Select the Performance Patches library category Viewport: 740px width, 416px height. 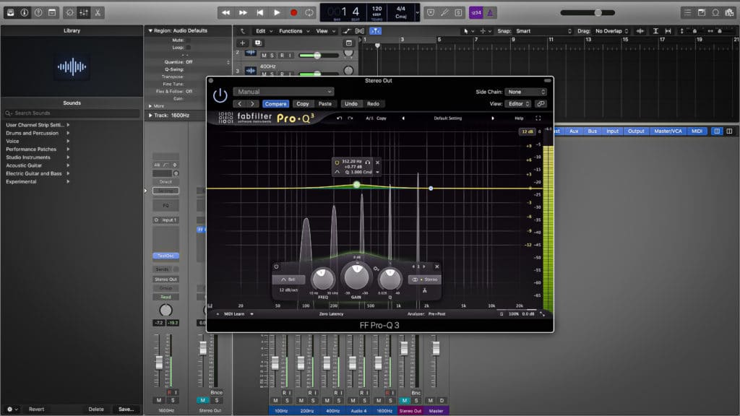coord(31,149)
